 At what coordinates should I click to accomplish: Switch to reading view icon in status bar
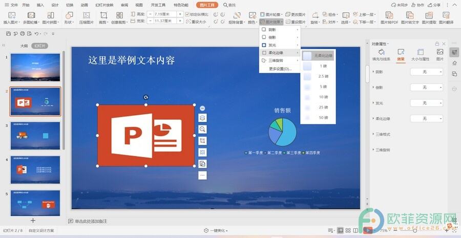(355, 230)
